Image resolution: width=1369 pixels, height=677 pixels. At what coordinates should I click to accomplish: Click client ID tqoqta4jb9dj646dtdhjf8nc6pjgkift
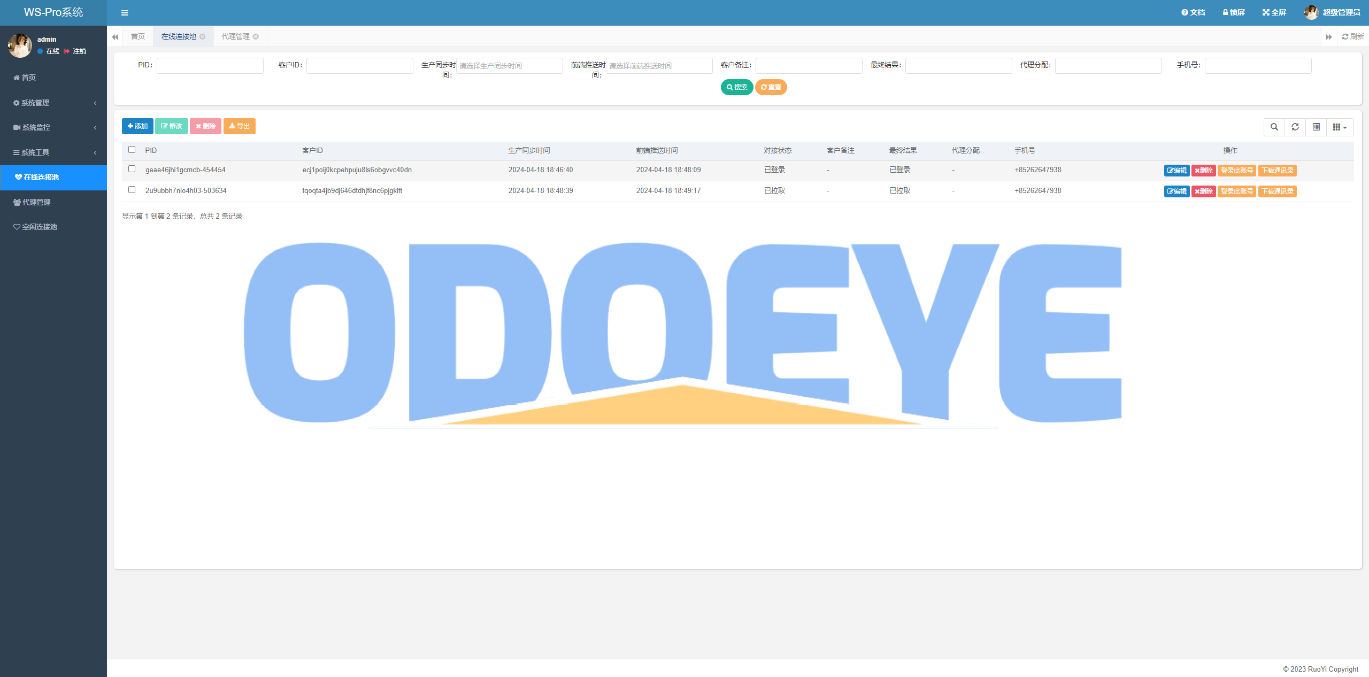[x=352, y=191]
